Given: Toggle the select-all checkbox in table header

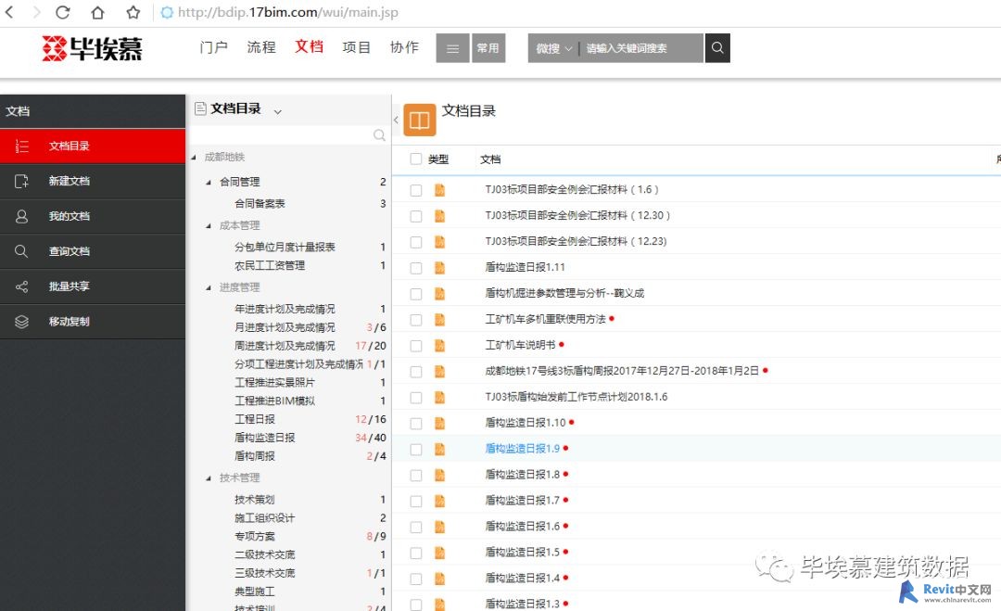Looking at the screenshot, I should (x=416, y=159).
